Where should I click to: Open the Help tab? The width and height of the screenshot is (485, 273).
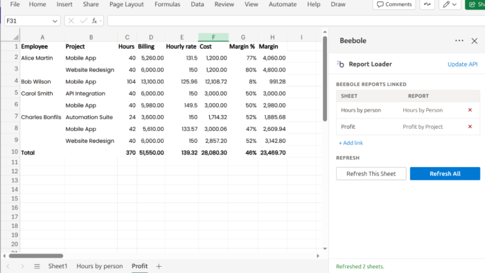314,4
